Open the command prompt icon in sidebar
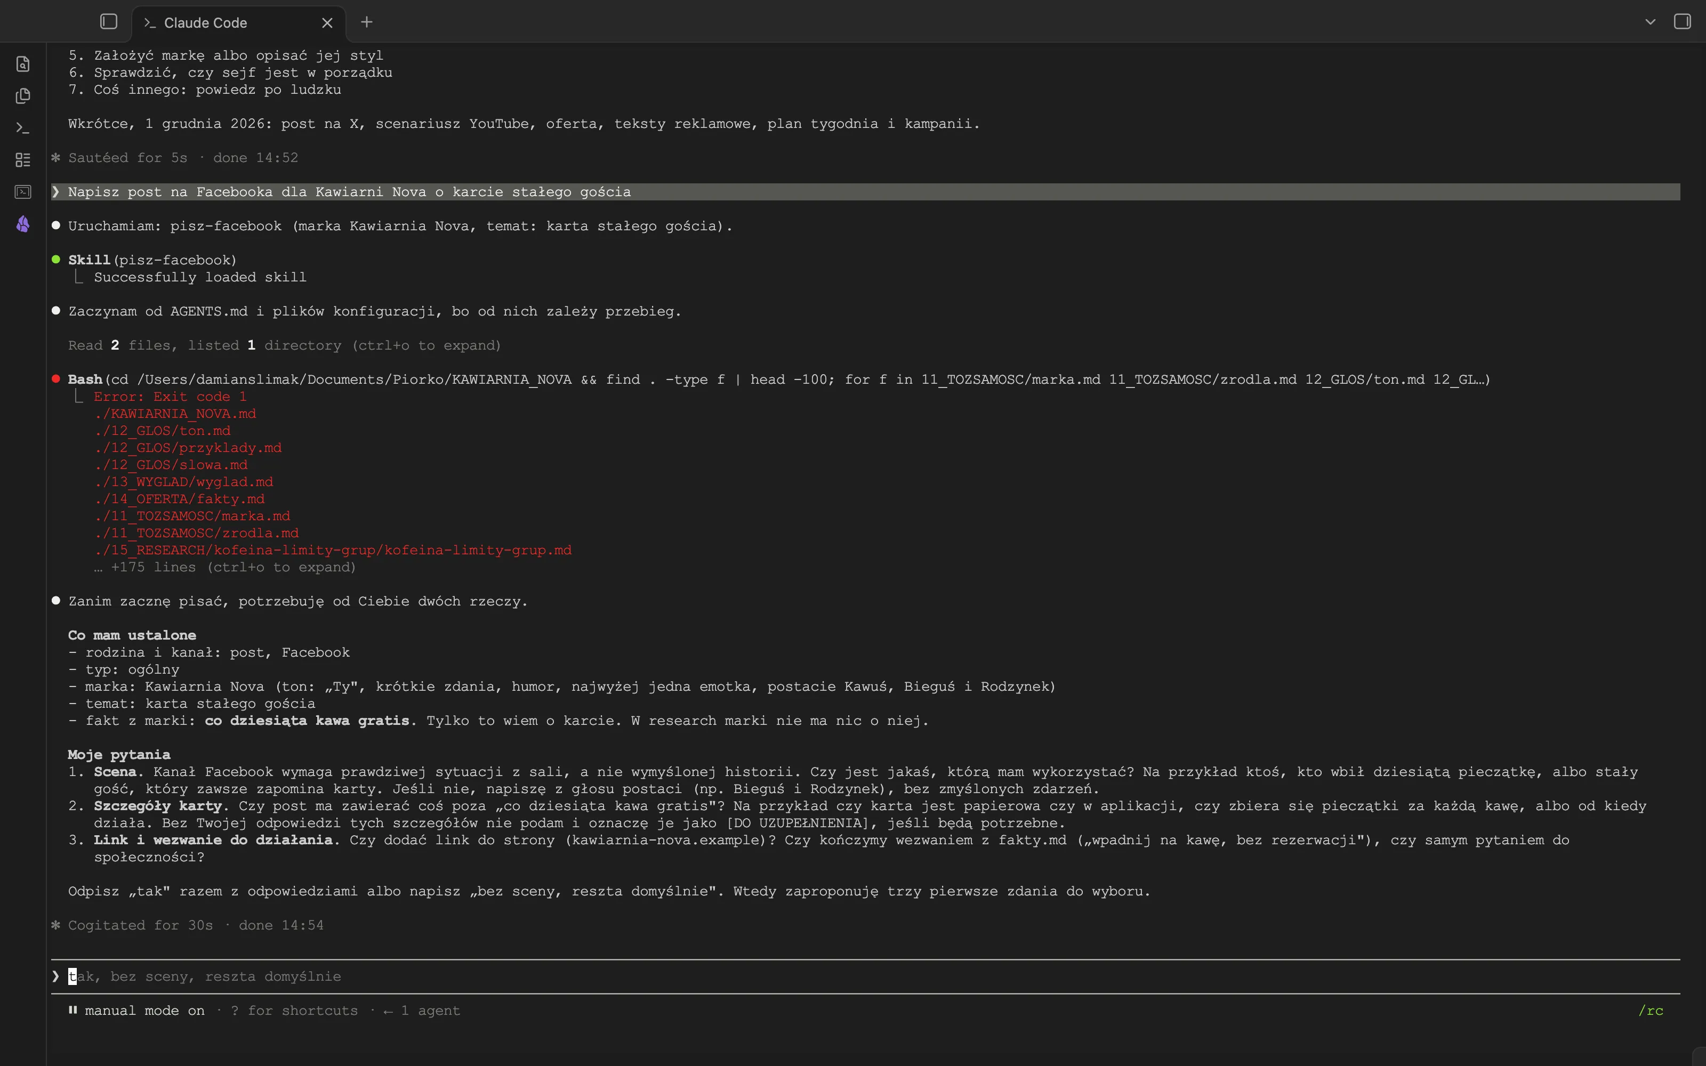 [22, 127]
